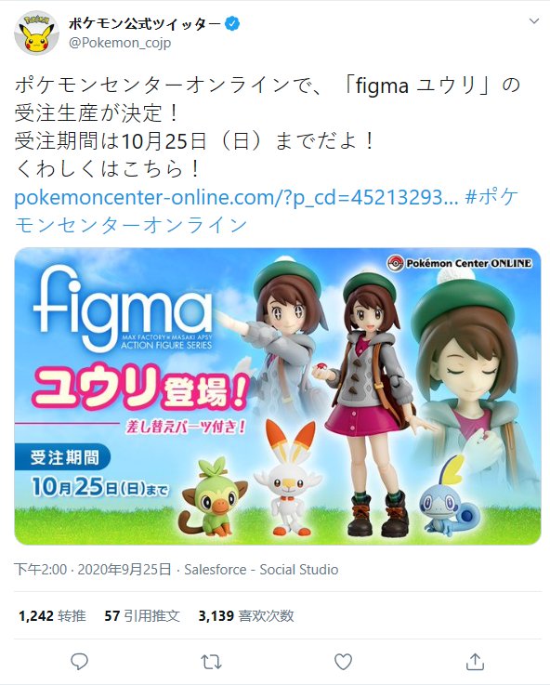Open the pokemoncenter-online.com link
The height and width of the screenshot is (685, 550).
coord(236,197)
